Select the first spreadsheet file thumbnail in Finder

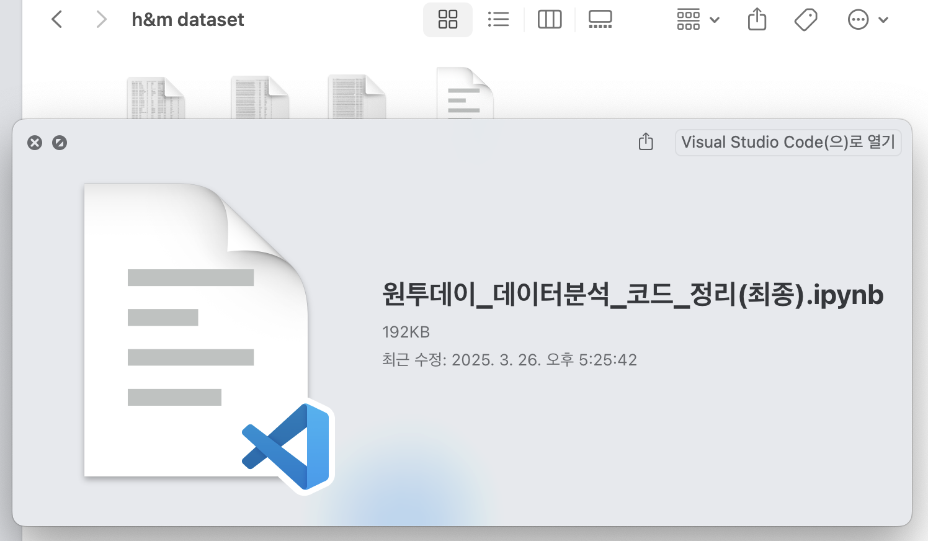coord(156,97)
